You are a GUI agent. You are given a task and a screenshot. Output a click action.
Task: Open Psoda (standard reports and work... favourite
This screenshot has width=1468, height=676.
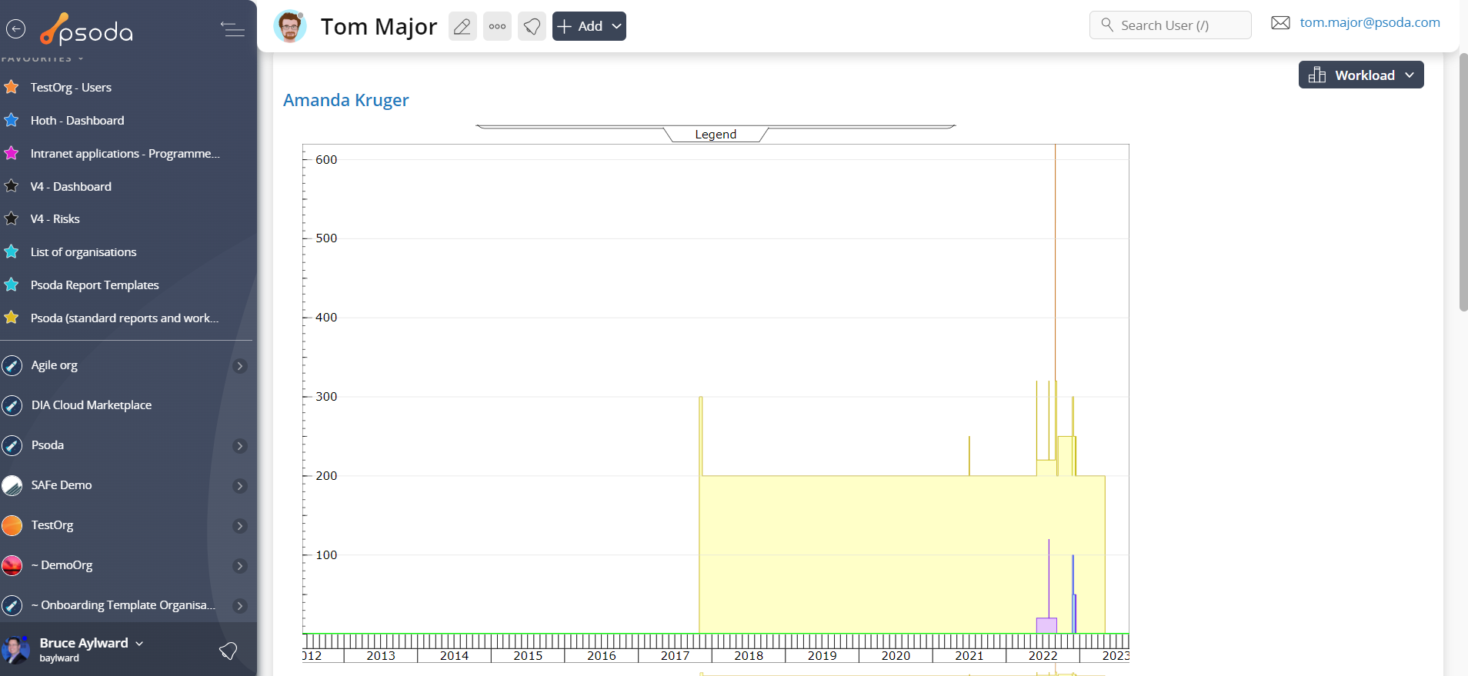click(x=125, y=318)
